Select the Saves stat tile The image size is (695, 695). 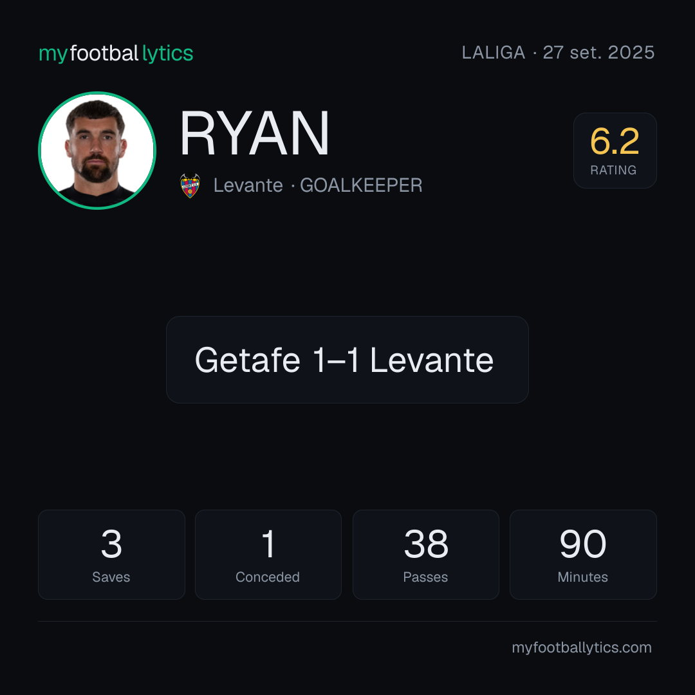[111, 555]
